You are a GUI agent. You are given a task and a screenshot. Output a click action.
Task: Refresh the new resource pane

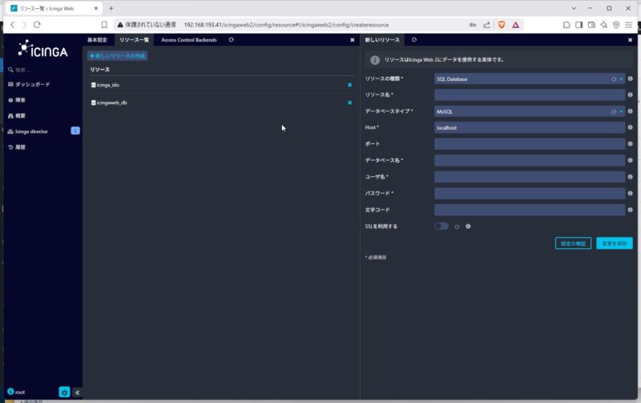pyautogui.click(x=414, y=39)
